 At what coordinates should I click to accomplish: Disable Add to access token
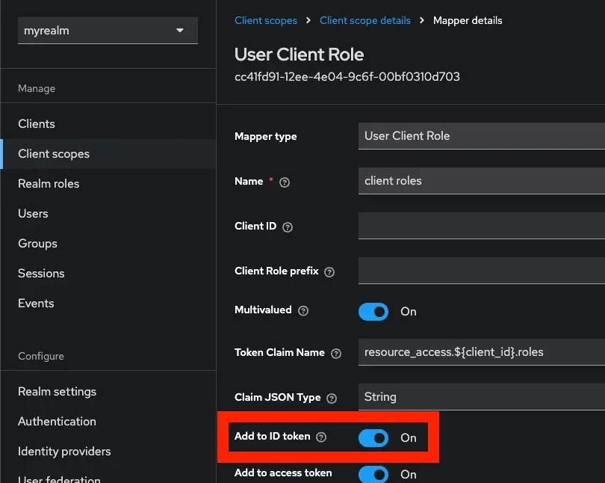point(373,474)
